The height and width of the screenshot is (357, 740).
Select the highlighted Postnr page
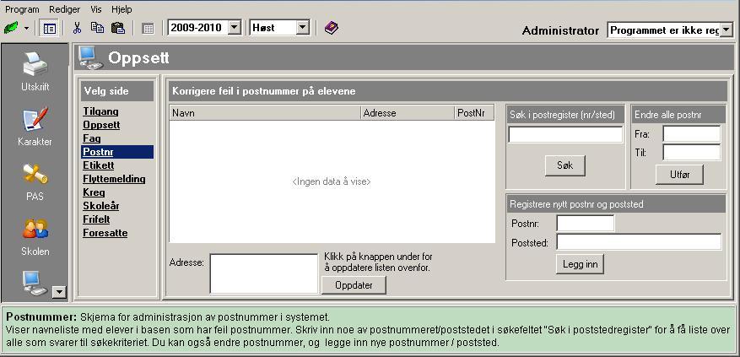pos(117,152)
